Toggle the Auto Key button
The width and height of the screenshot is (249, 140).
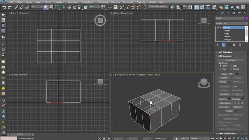(x=185, y=138)
